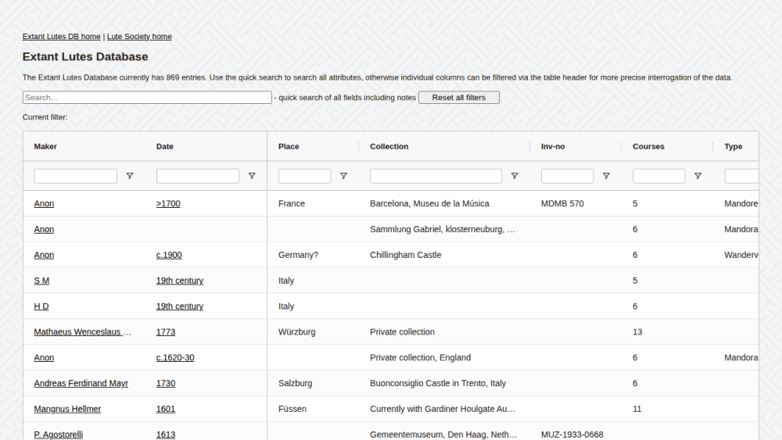This screenshot has height=440, width=782.
Task: Open the S M maker link
Action: (41, 281)
